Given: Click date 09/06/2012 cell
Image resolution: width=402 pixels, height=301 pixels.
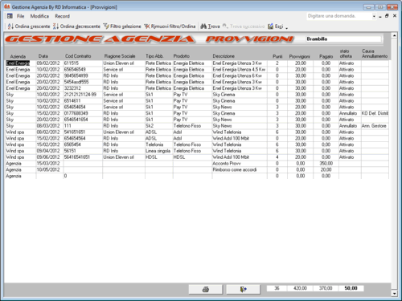Looking at the screenshot, I should click(x=49, y=157).
